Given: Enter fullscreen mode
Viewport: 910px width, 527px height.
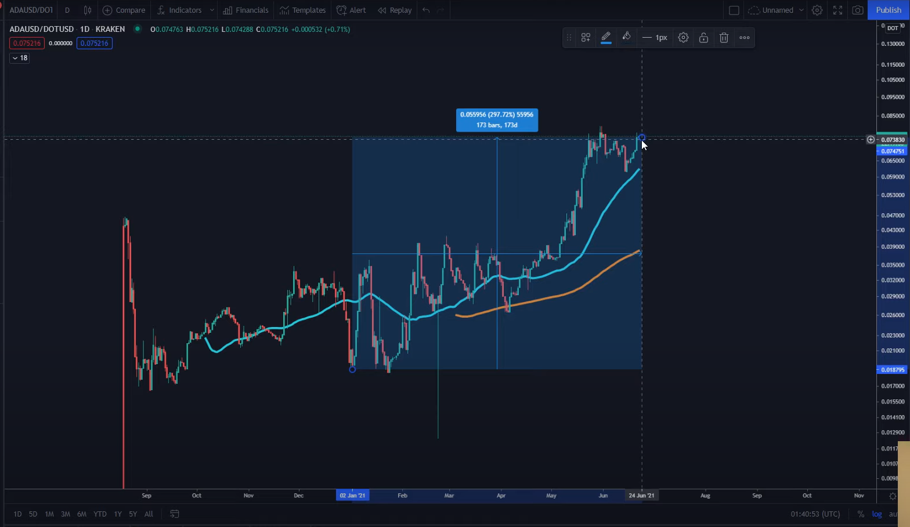Looking at the screenshot, I should point(837,10).
